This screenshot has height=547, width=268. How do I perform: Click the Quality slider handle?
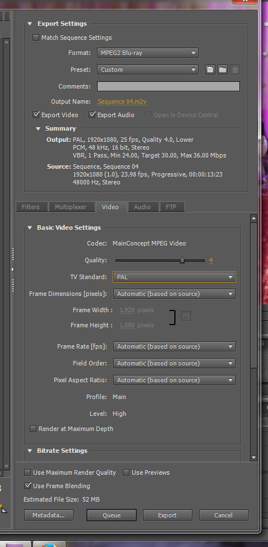pos(182,260)
